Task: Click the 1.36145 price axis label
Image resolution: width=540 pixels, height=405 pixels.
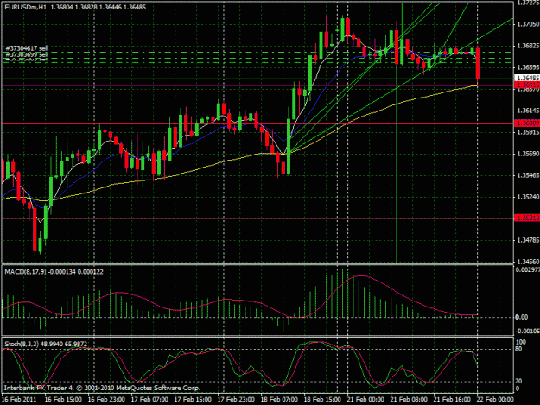Action: [528, 111]
